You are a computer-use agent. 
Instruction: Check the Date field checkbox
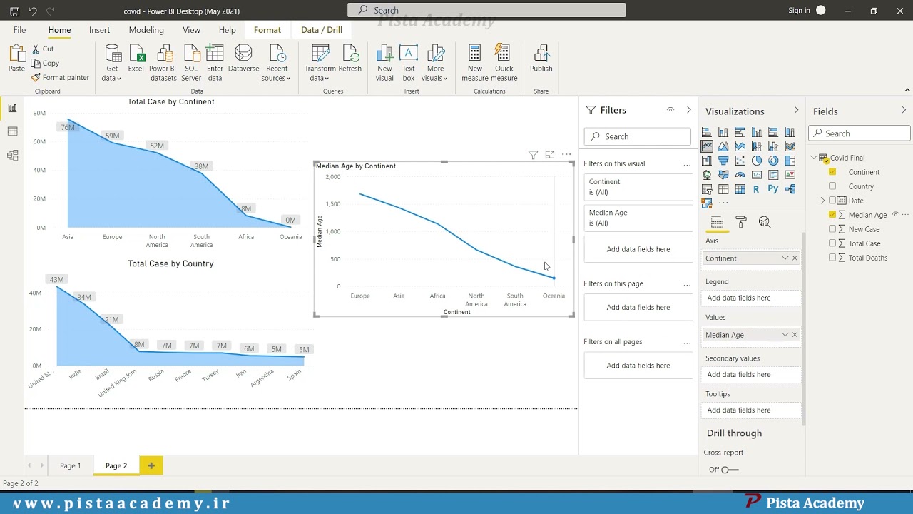point(832,201)
